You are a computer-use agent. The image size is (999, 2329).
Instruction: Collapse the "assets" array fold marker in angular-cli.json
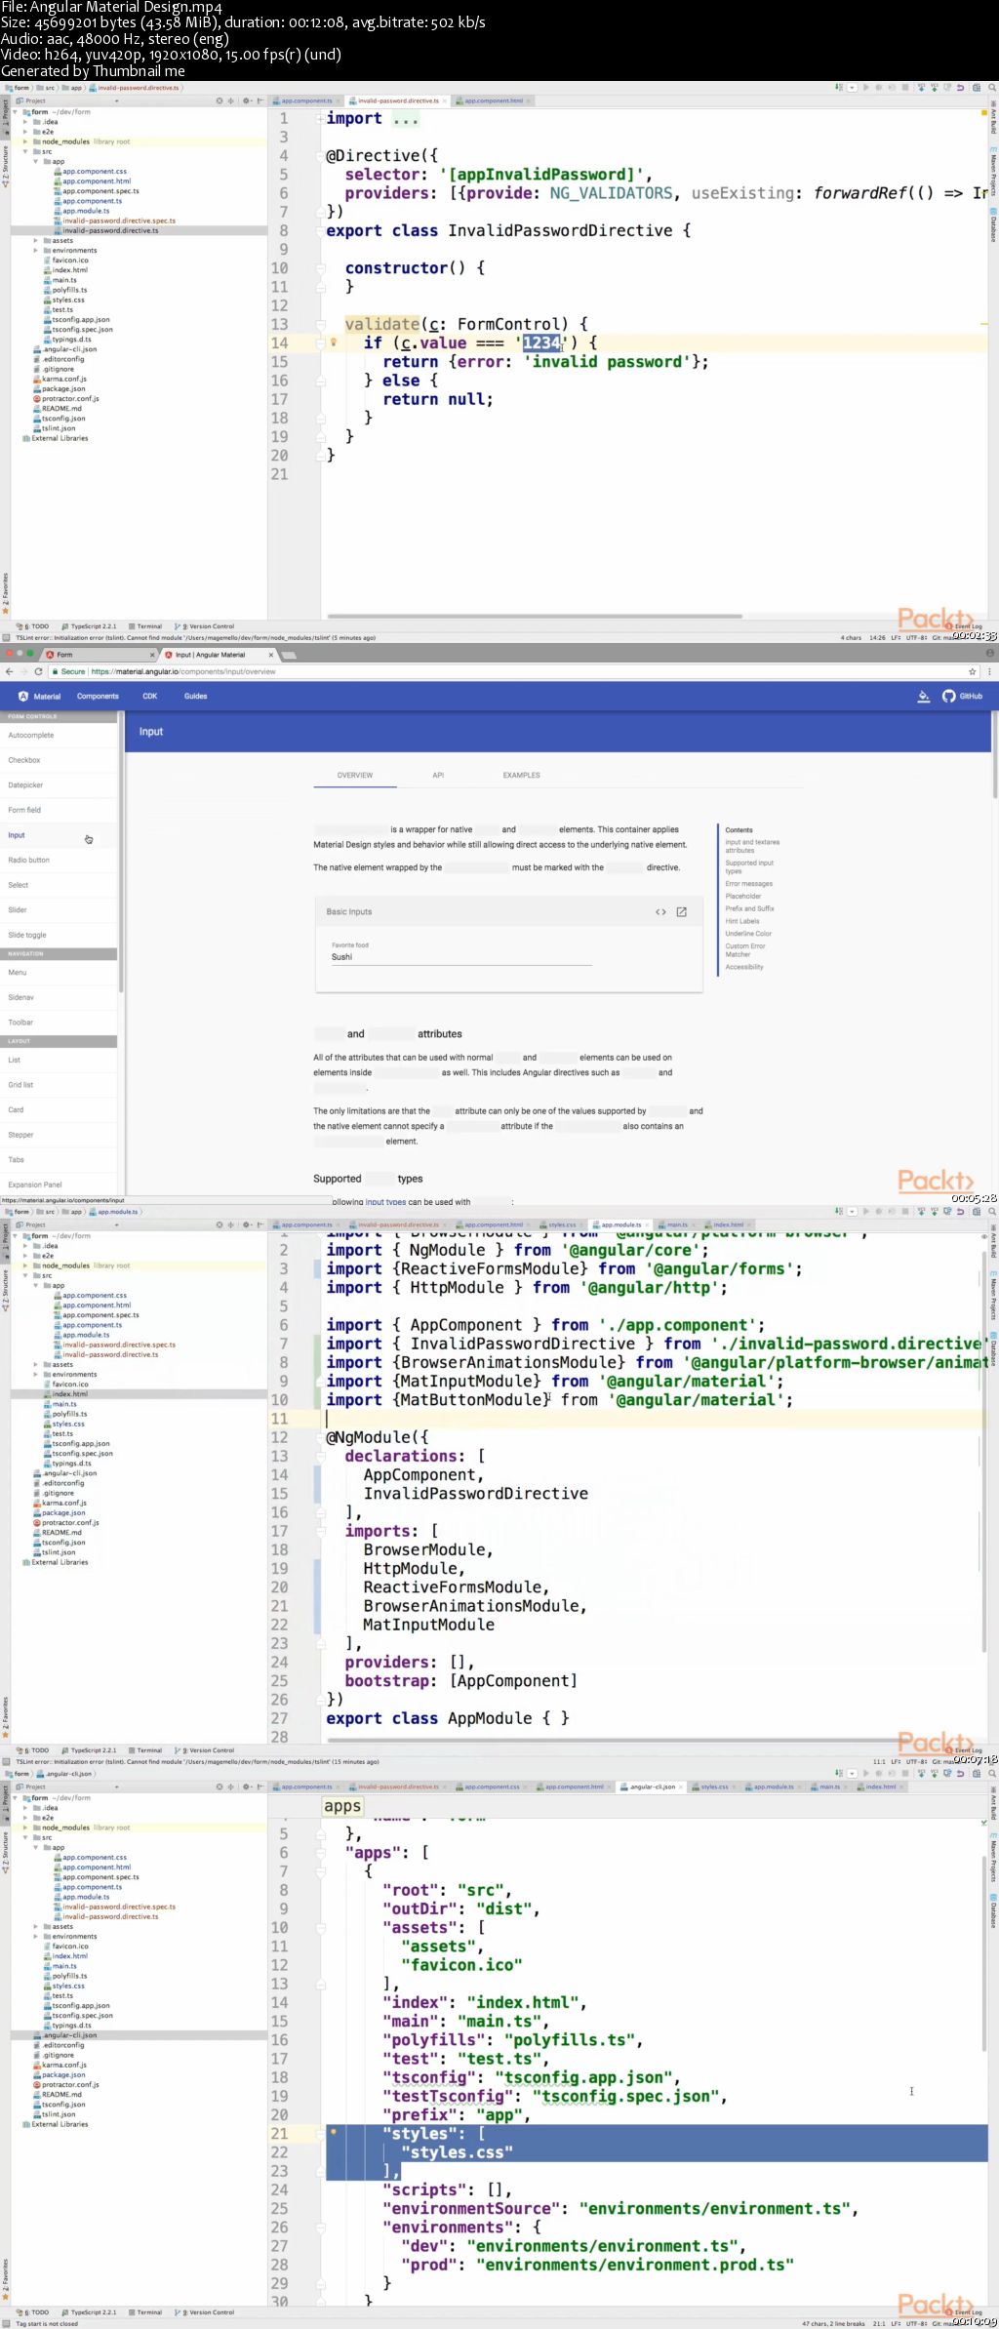(320, 1928)
